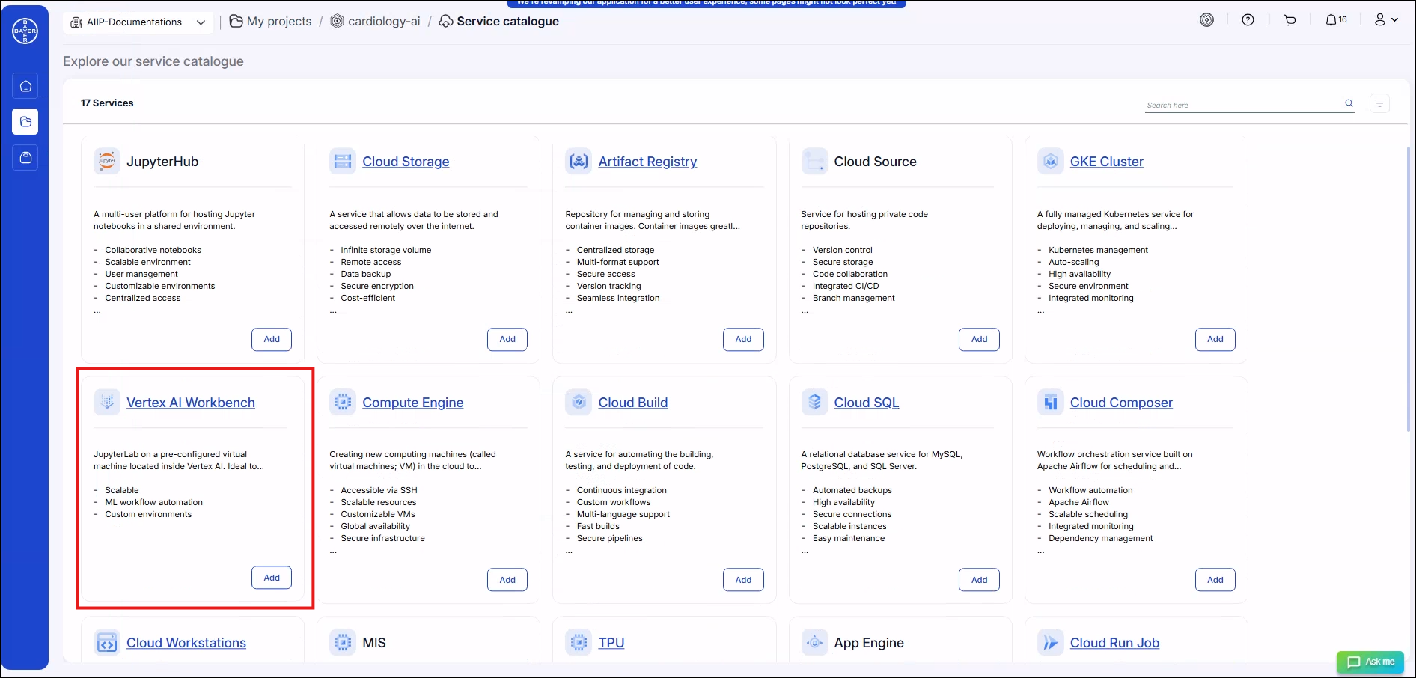
Task: Click the 17 Services count label
Action: click(x=107, y=103)
